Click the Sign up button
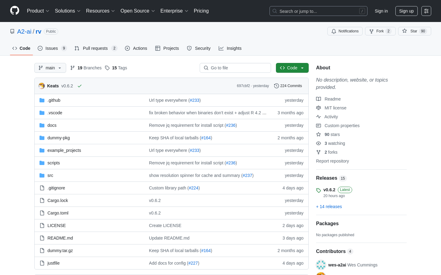Viewport: 441px width, 275px height. (406, 11)
